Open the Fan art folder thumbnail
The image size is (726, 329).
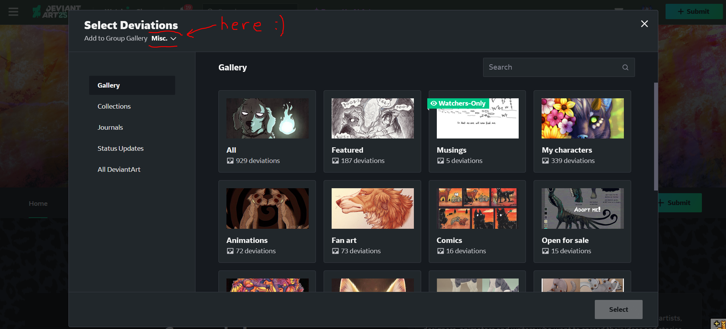coord(373,208)
